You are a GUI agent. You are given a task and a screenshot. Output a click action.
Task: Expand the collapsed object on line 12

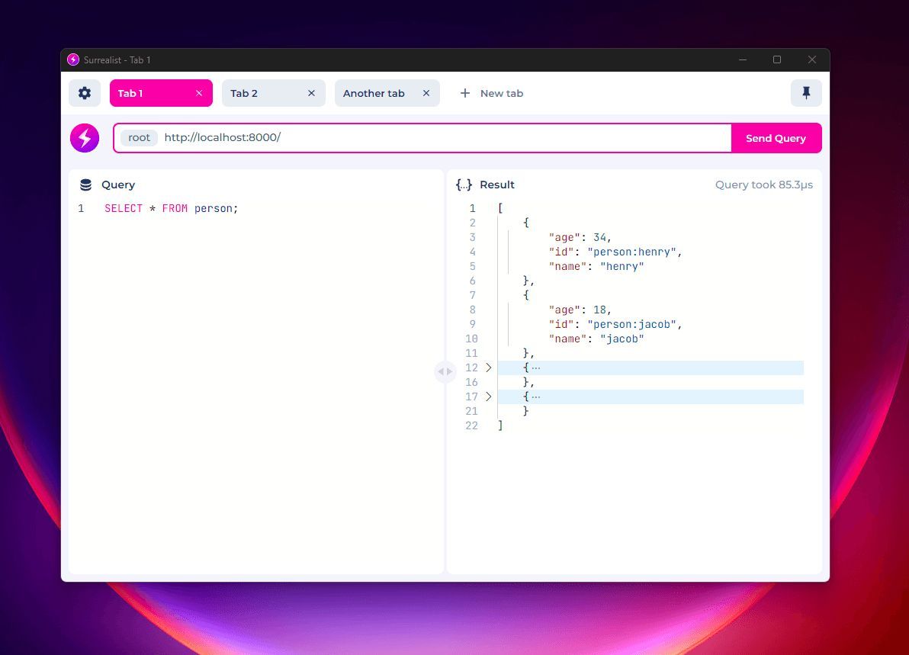(x=489, y=368)
